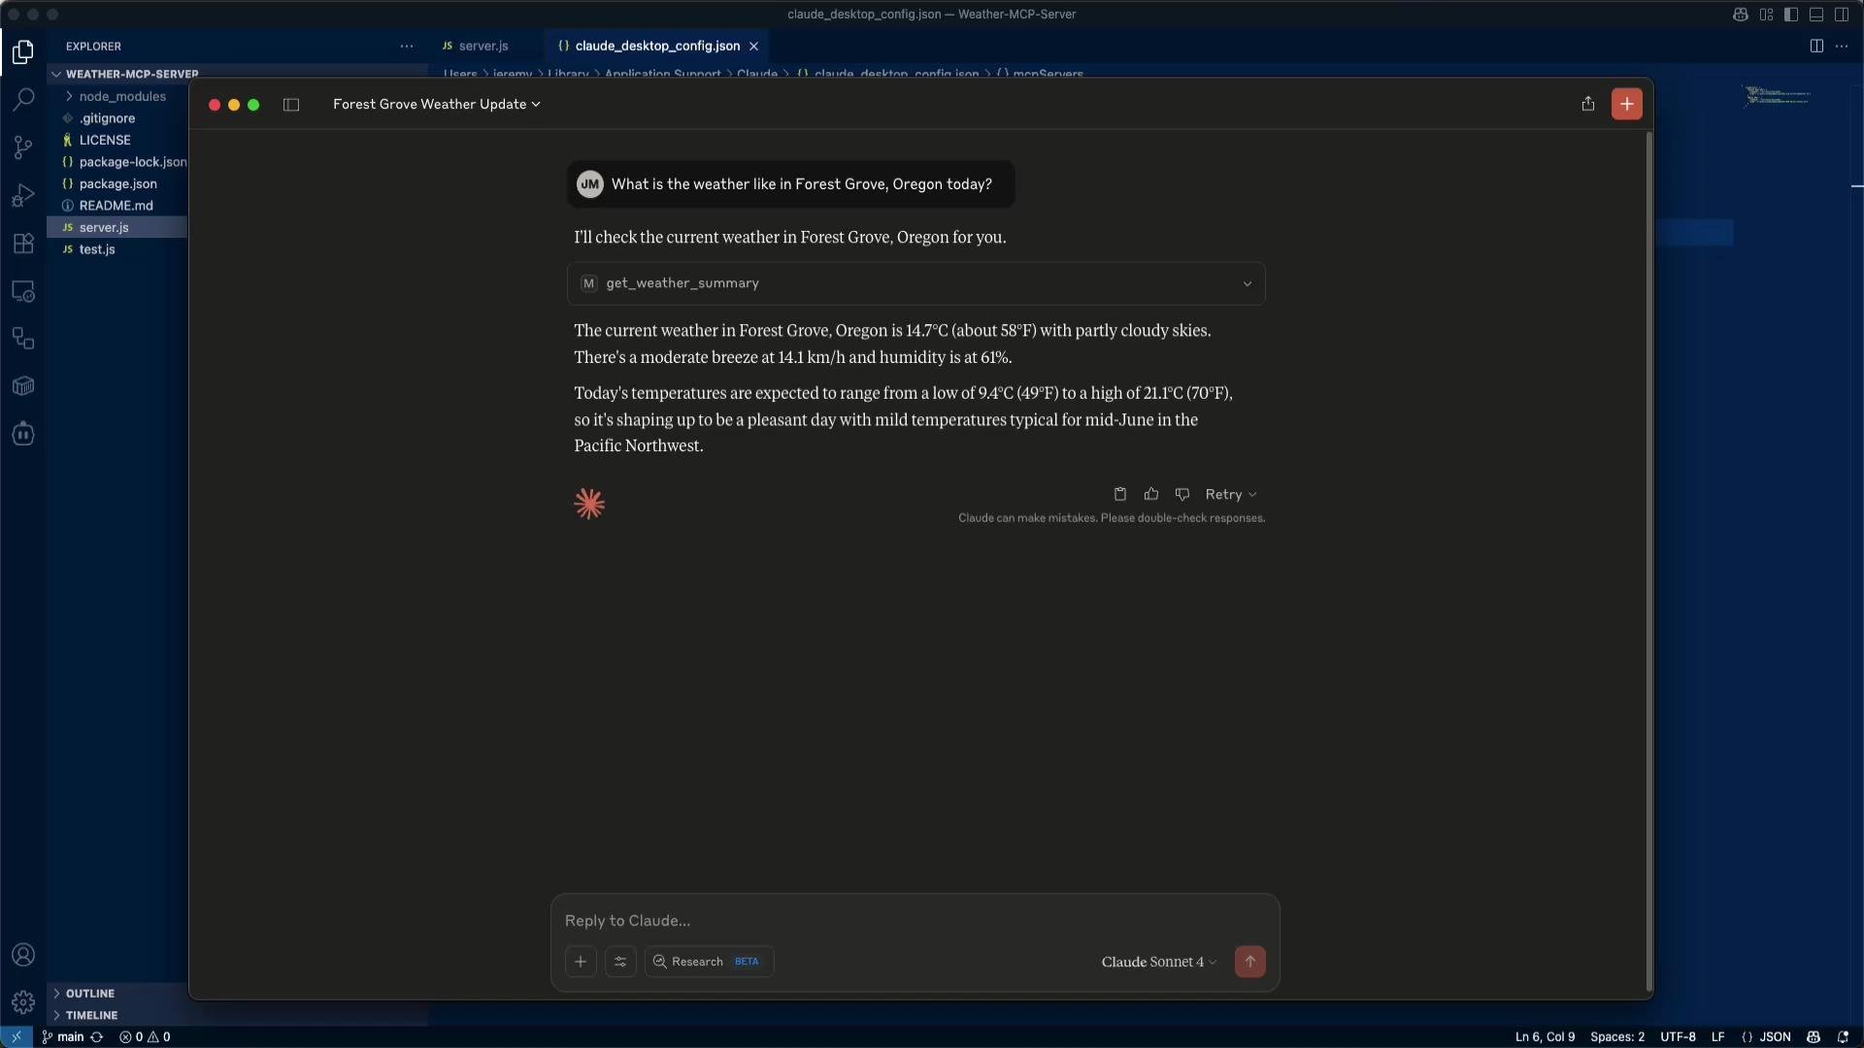Click the Claude chat vertical scrollbar
The height and width of the screenshot is (1048, 1864).
[x=1648, y=561]
